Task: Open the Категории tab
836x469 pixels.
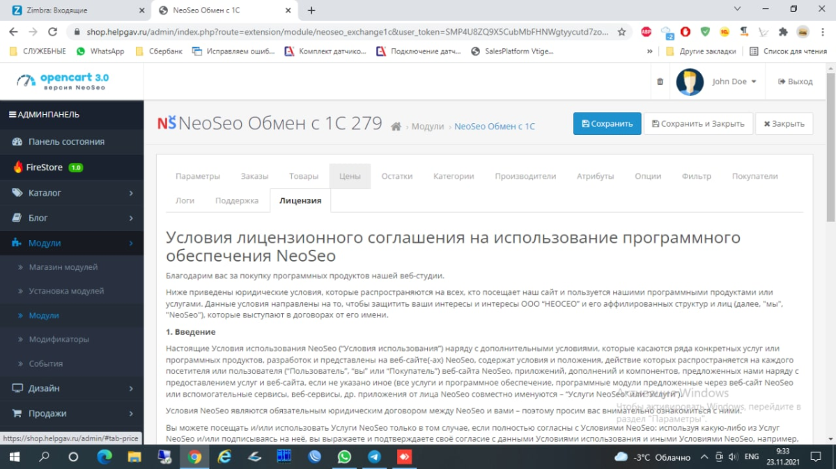Action: (454, 176)
